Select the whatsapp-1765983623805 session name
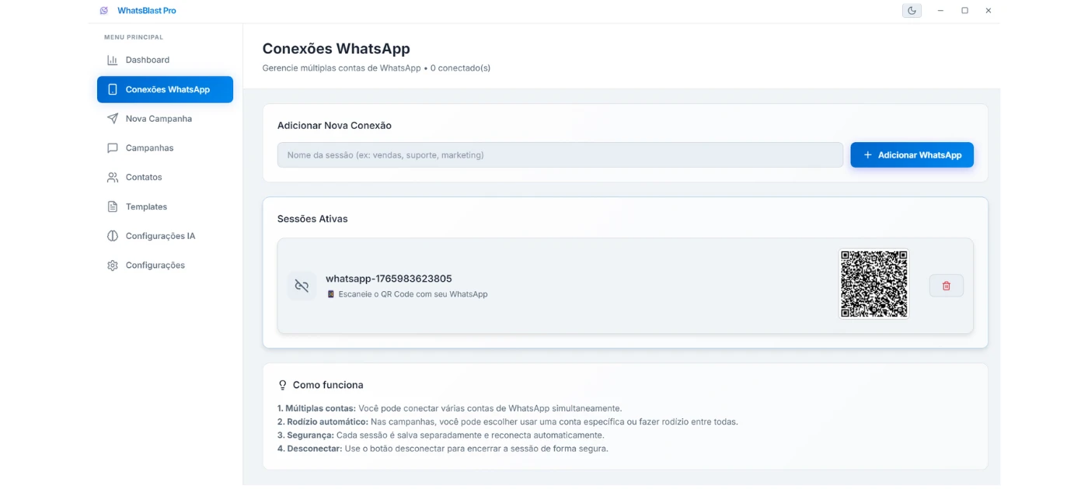Image resolution: width=1088 pixels, height=489 pixels. click(x=389, y=279)
